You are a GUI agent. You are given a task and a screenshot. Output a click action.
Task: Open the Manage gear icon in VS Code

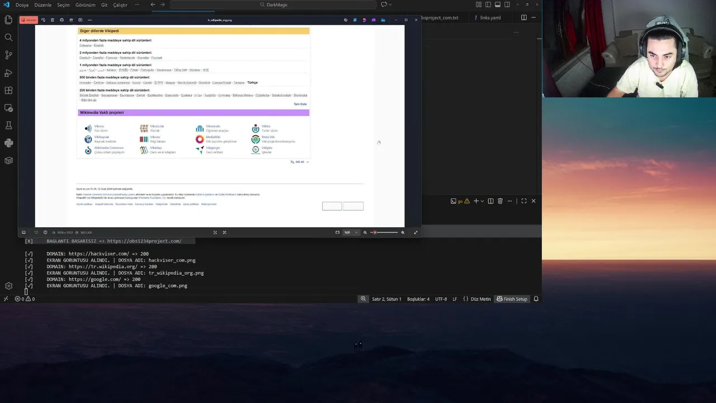8,285
